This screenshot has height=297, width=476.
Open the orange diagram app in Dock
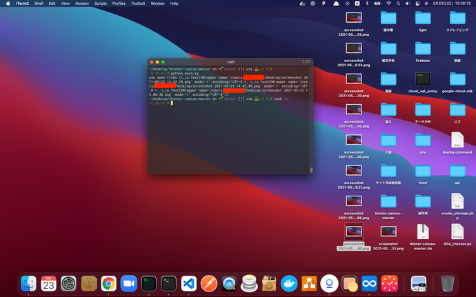(309, 283)
